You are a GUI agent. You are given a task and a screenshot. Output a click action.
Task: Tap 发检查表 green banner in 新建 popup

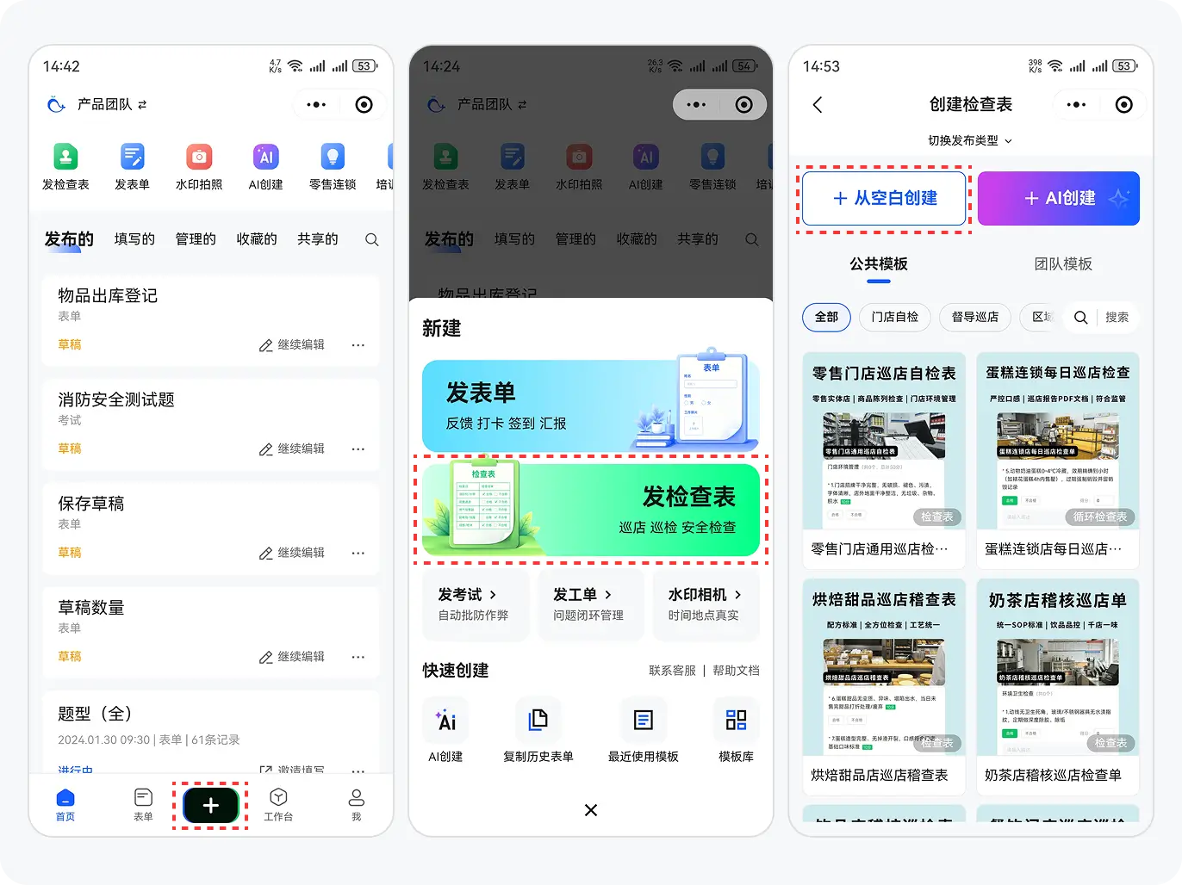click(x=591, y=510)
